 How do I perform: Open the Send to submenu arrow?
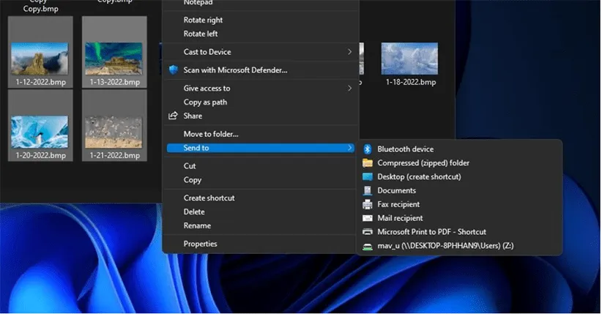point(349,148)
